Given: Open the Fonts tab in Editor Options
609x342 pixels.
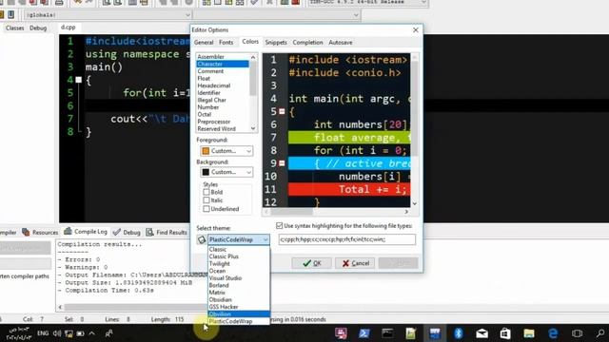Looking at the screenshot, I should pyautogui.click(x=226, y=42).
